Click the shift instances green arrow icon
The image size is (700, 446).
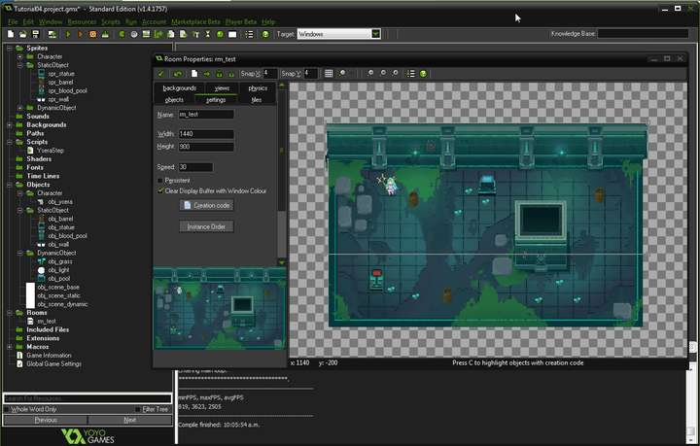[x=207, y=74]
